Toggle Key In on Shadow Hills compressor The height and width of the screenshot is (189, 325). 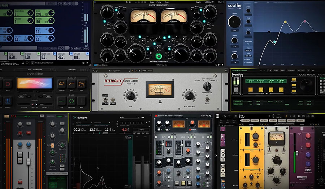coord(198,2)
